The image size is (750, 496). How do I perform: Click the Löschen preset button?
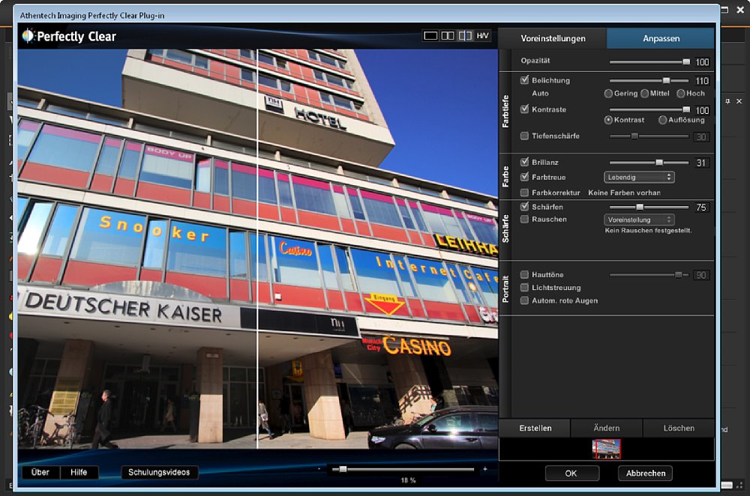coord(679,428)
